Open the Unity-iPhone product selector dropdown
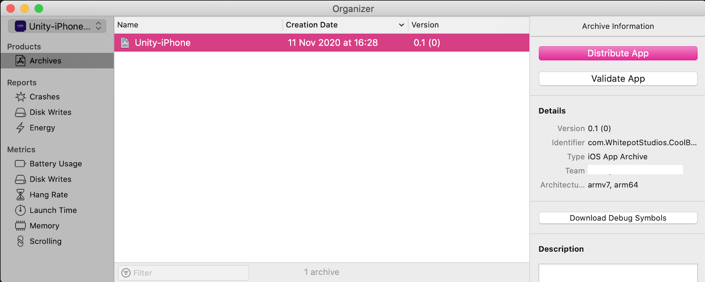Image resolution: width=705 pixels, height=282 pixels. (57, 26)
